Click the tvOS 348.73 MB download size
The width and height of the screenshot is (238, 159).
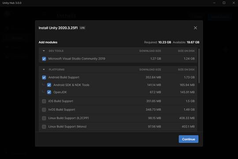[153, 110]
